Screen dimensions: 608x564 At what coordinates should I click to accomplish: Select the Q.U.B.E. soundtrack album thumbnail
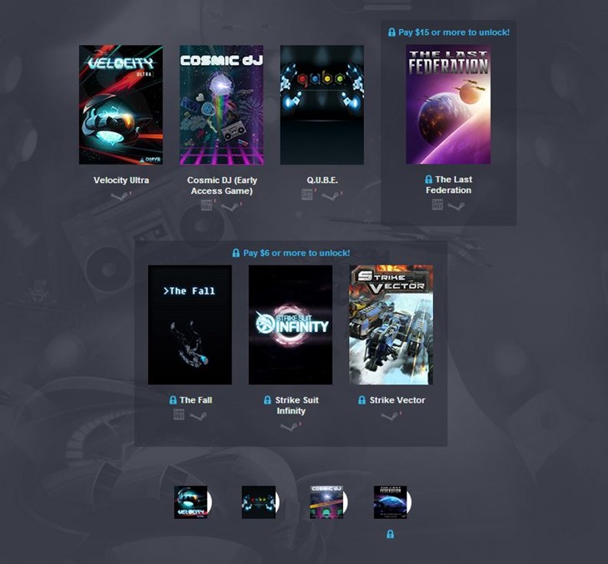(x=260, y=502)
